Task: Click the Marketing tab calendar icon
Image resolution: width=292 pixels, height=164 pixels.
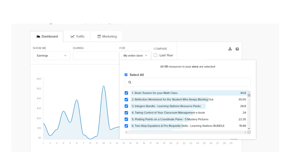Action: [x=99, y=36]
